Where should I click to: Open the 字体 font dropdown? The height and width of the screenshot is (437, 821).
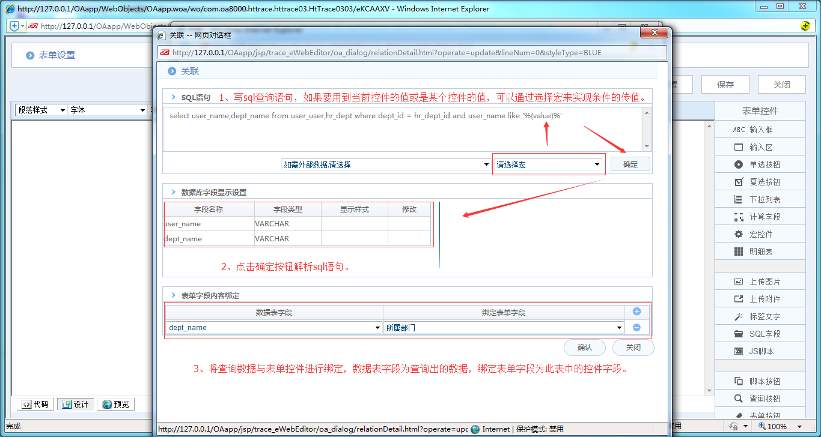[107, 110]
